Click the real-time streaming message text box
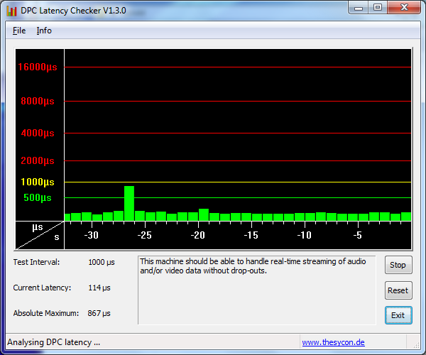 pos(257,290)
